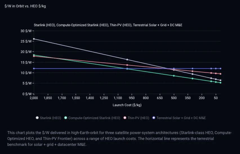
Task: Toggle Thin-PV (HEO) legend label text
Action: 138,118
